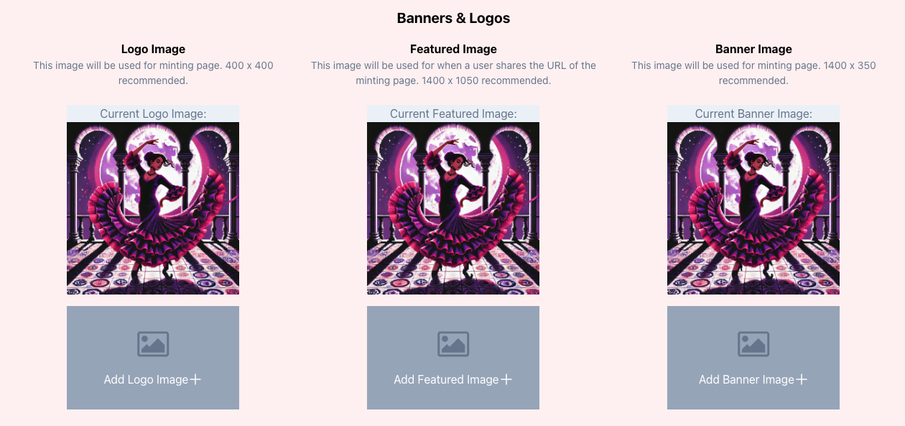905x426 pixels.
Task: Open the current logo image thumbnail
Action: click(153, 208)
